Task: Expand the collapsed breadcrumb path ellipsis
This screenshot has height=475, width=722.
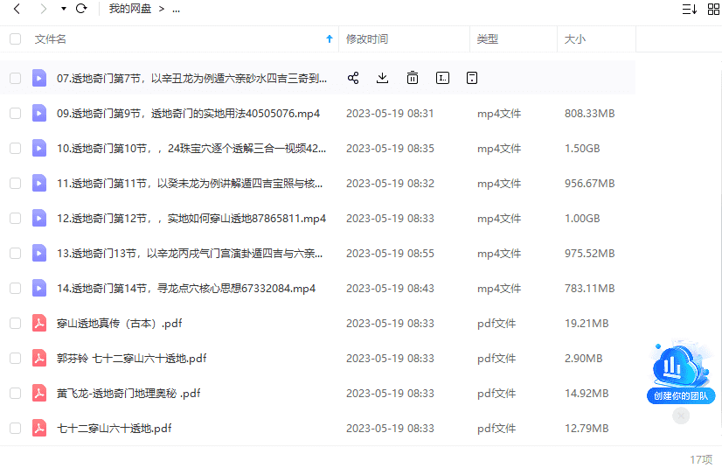Action: point(176,9)
